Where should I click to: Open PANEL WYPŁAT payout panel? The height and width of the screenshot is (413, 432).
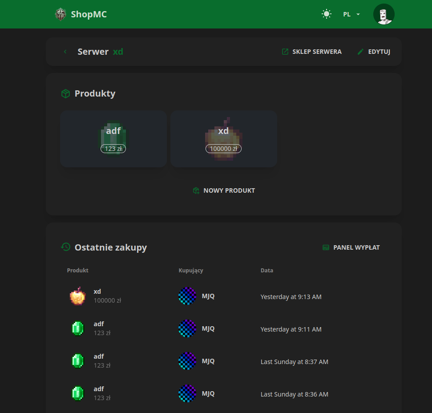click(x=351, y=247)
